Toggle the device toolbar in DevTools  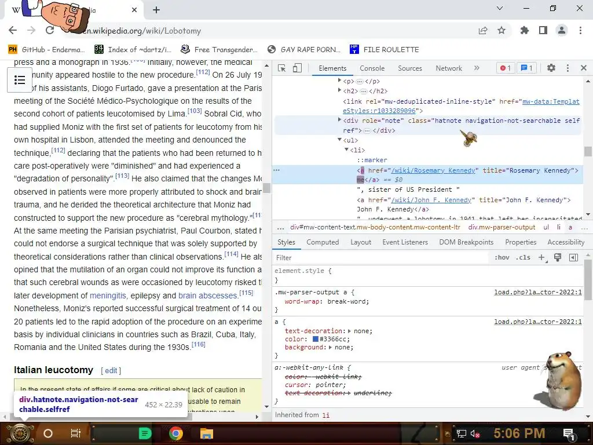point(297,68)
